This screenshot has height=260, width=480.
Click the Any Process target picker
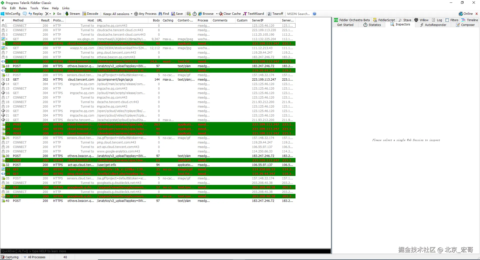[x=145, y=14]
